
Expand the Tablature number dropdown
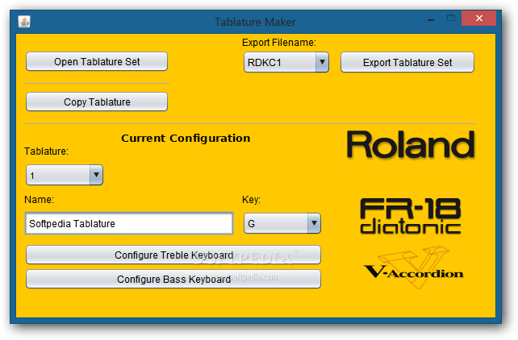click(65, 175)
